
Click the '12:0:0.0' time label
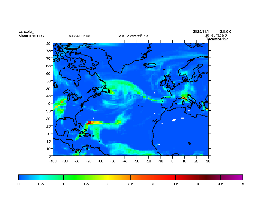225,31
